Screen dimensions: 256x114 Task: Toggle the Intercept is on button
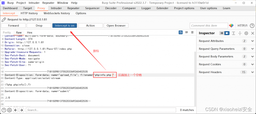tap(65, 26)
